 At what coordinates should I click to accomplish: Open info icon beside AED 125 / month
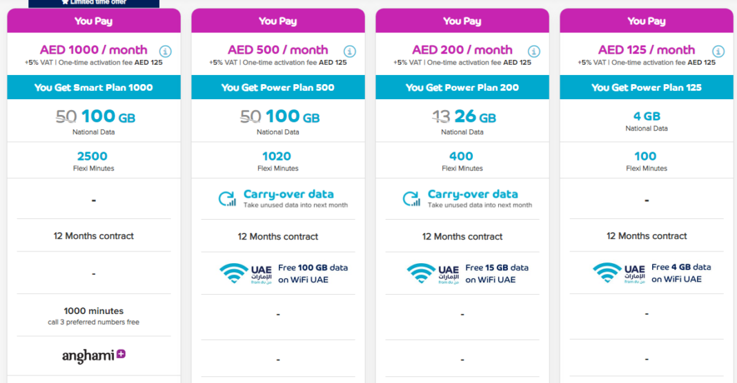pos(718,51)
